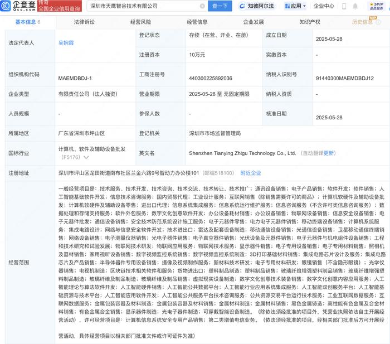Screen dimensions: 390x344
Task: Open 企业中心 in the header
Action: (x=324, y=6)
